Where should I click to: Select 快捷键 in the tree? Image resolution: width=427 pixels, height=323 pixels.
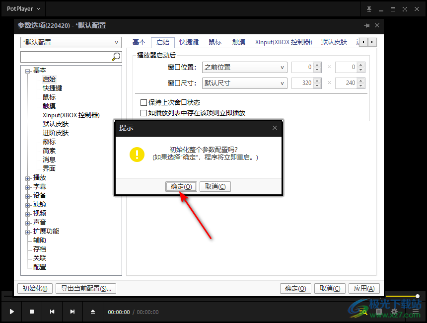[52, 88]
